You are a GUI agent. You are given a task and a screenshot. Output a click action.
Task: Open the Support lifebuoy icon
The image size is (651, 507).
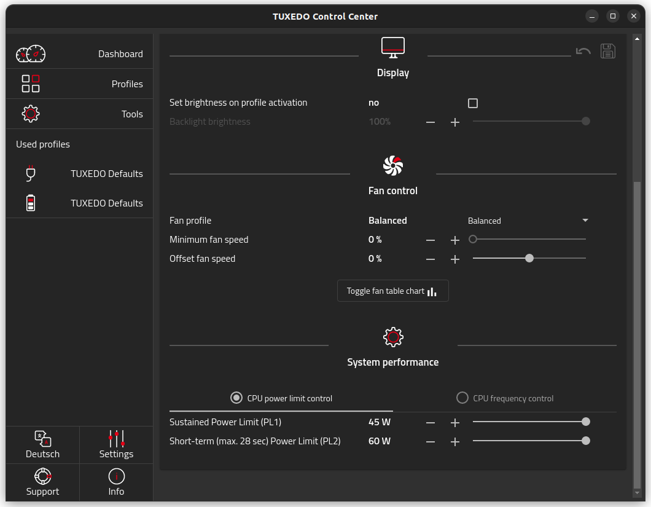coord(42,476)
